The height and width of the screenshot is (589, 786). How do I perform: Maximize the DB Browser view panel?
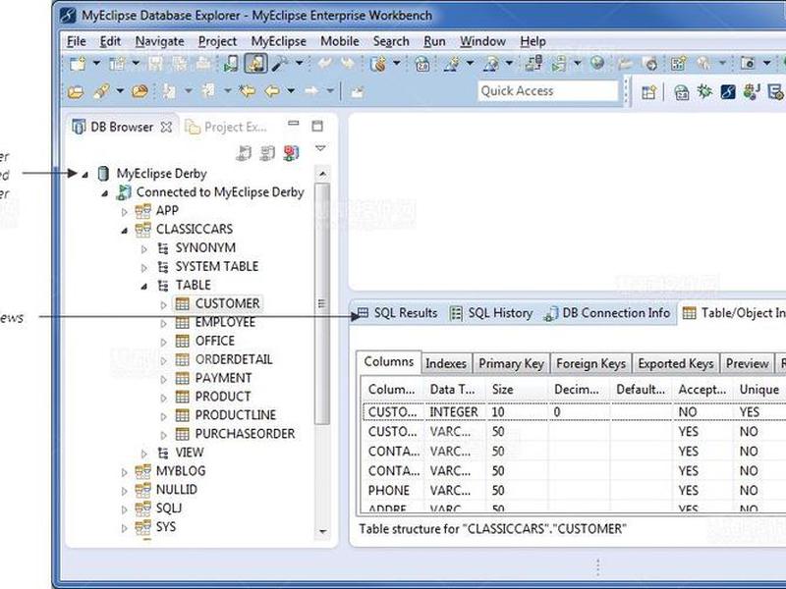click(x=317, y=126)
